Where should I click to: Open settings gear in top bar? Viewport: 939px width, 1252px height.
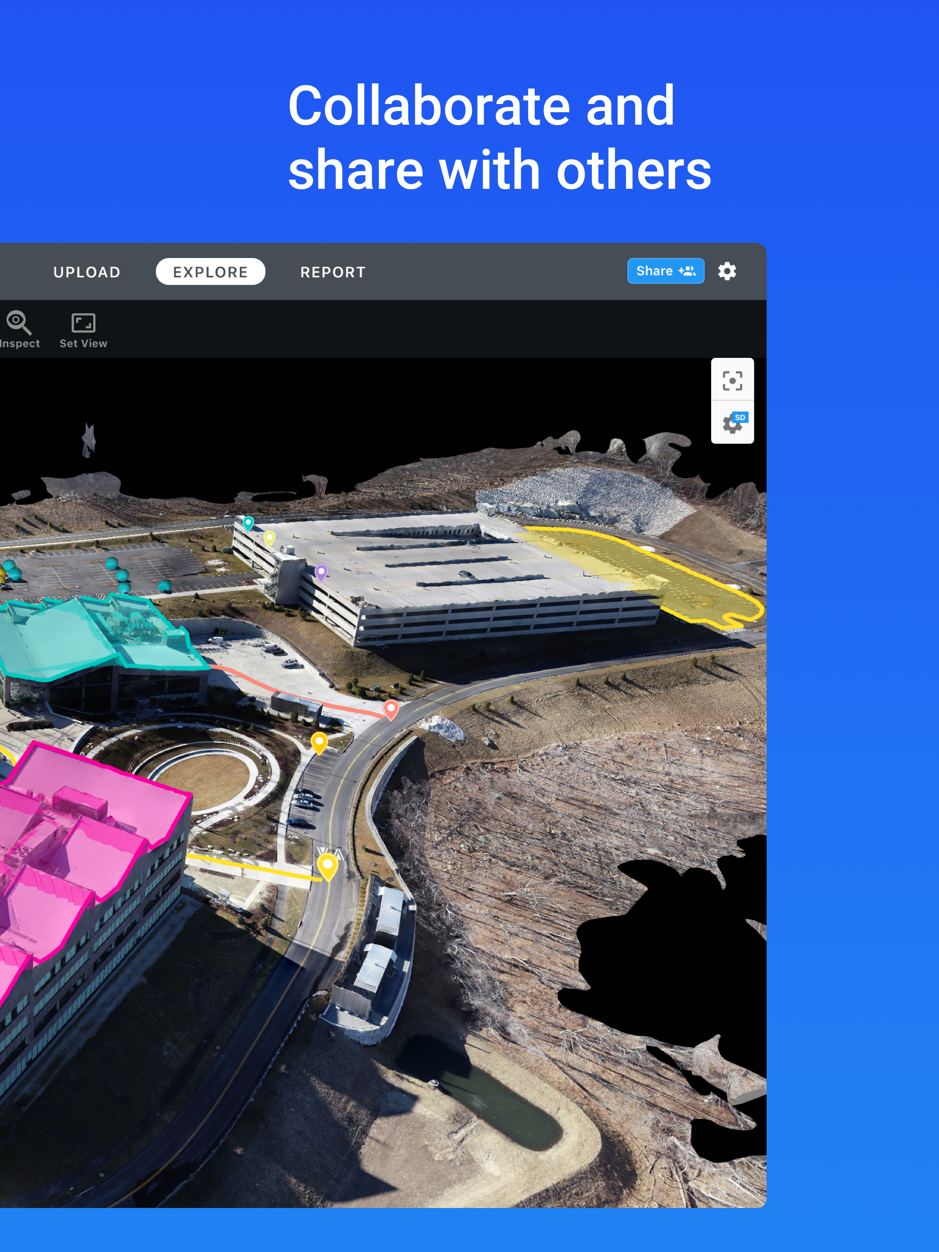tap(727, 271)
